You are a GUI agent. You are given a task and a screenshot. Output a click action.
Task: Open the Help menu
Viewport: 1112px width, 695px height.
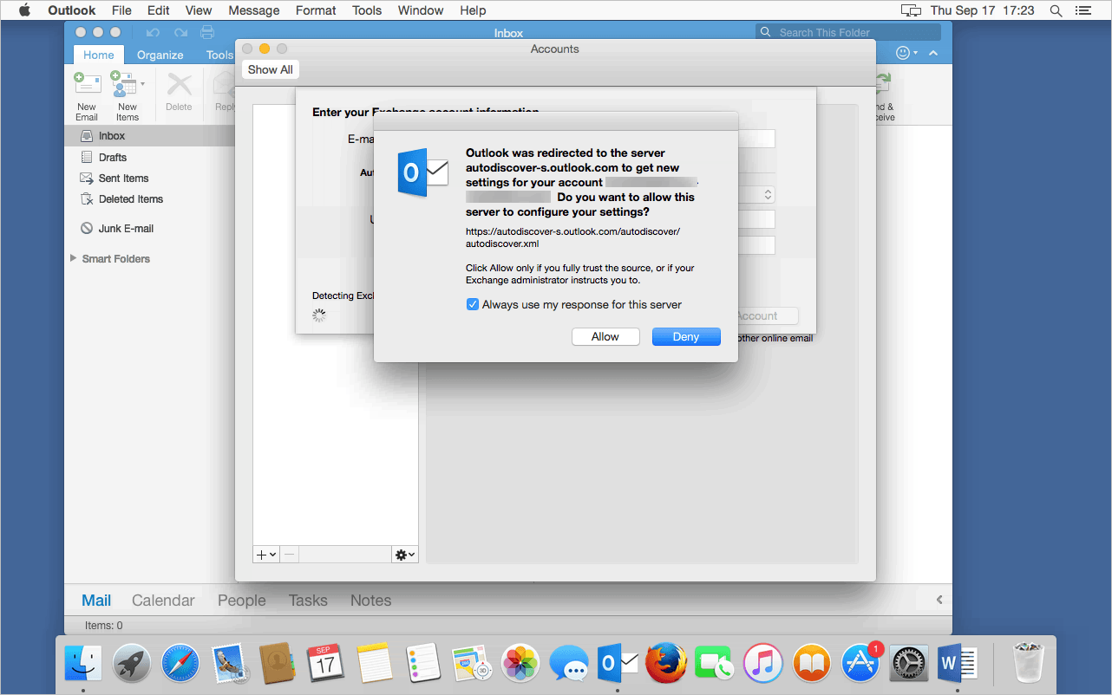click(x=473, y=10)
